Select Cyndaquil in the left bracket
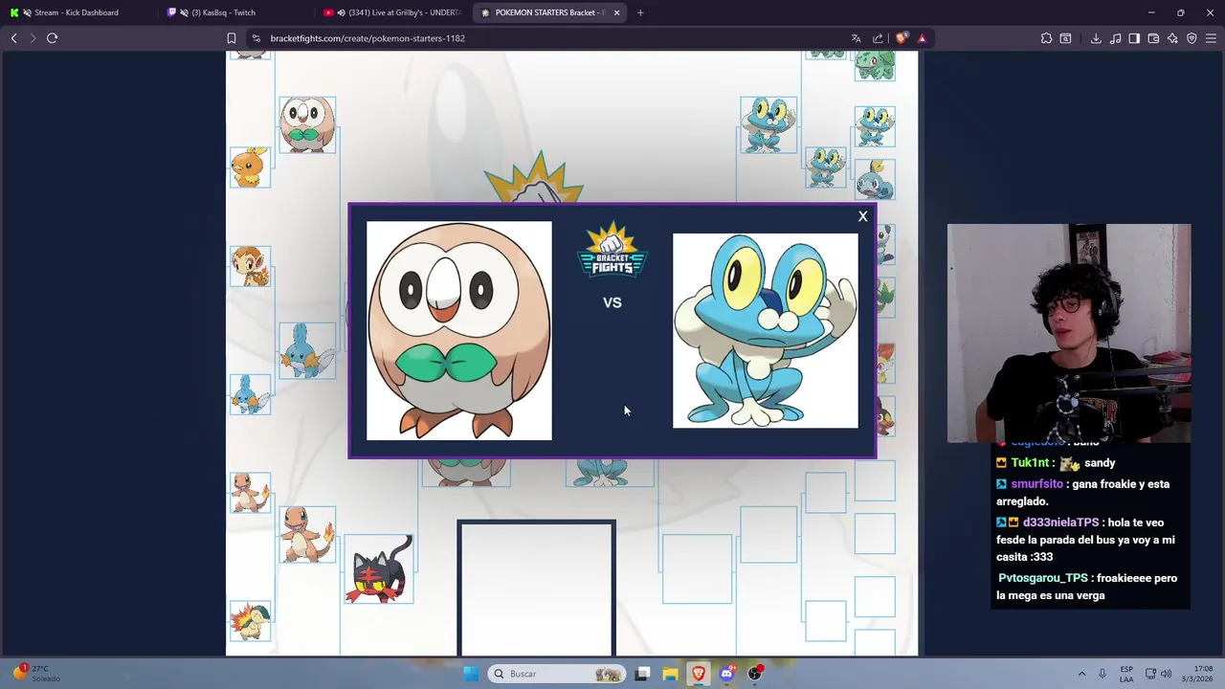This screenshot has width=1225, height=689. [250, 620]
